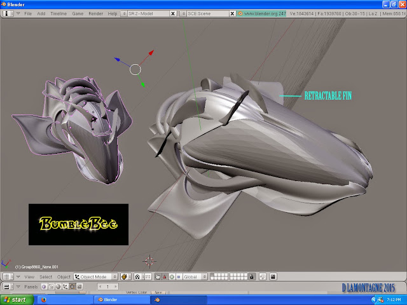Open the buttons window type selector icon
The height and width of the screenshot is (305, 407).
pos(8,287)
